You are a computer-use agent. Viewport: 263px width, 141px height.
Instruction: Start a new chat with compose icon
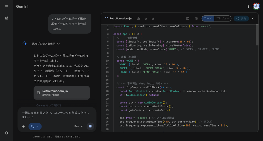pos(6,18)
